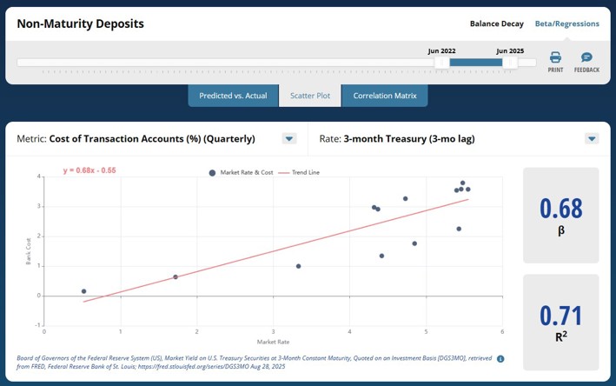Click the info icon beside the source citation

500,359
